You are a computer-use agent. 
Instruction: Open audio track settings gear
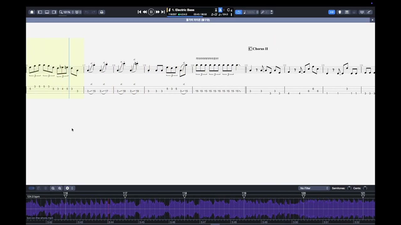click(67, 188)
